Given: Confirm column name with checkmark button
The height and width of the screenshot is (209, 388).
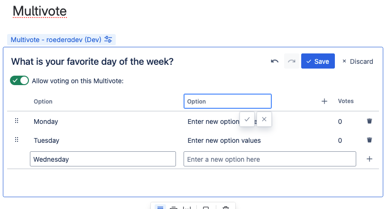Looking at the screenshot, I should coord(247,119).
